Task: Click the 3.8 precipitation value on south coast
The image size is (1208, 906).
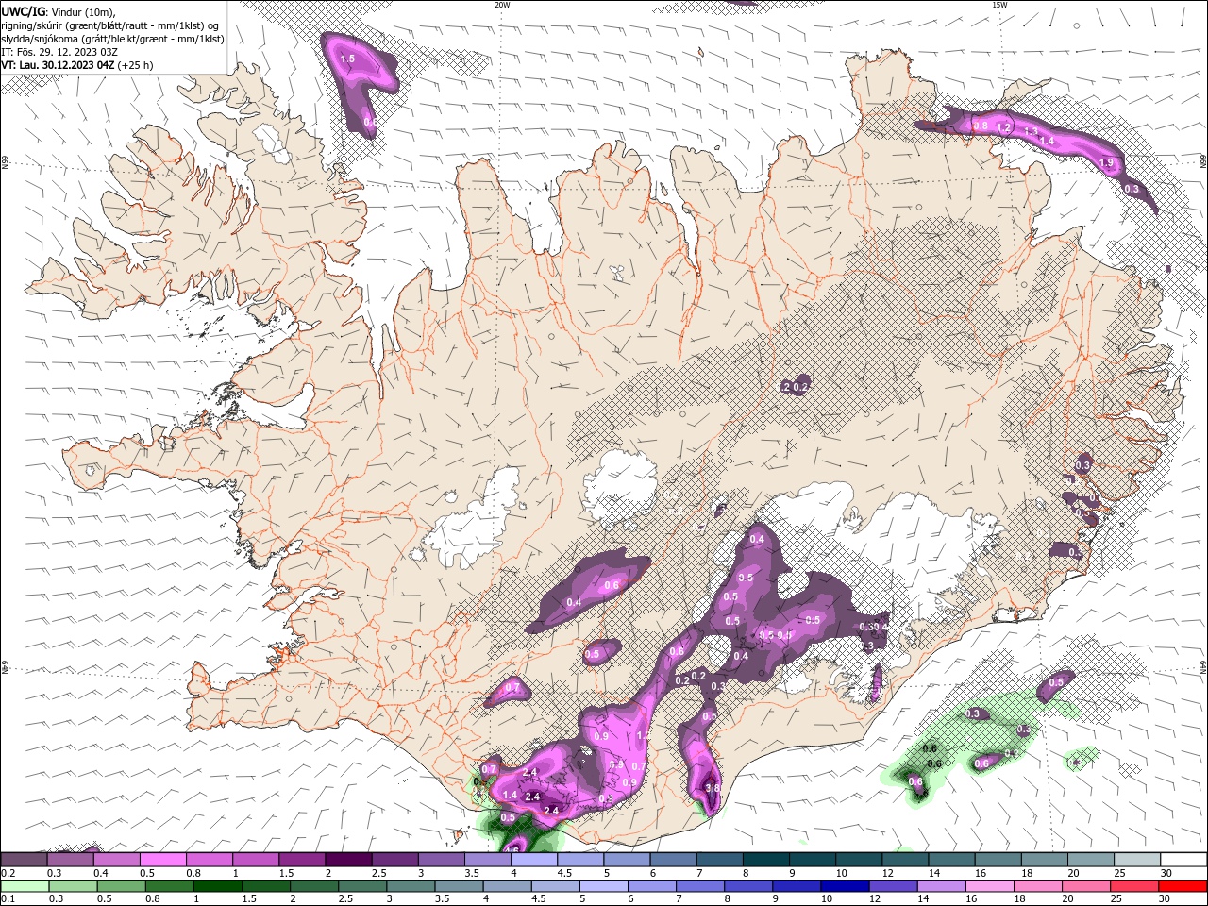Action: (713, 788)
